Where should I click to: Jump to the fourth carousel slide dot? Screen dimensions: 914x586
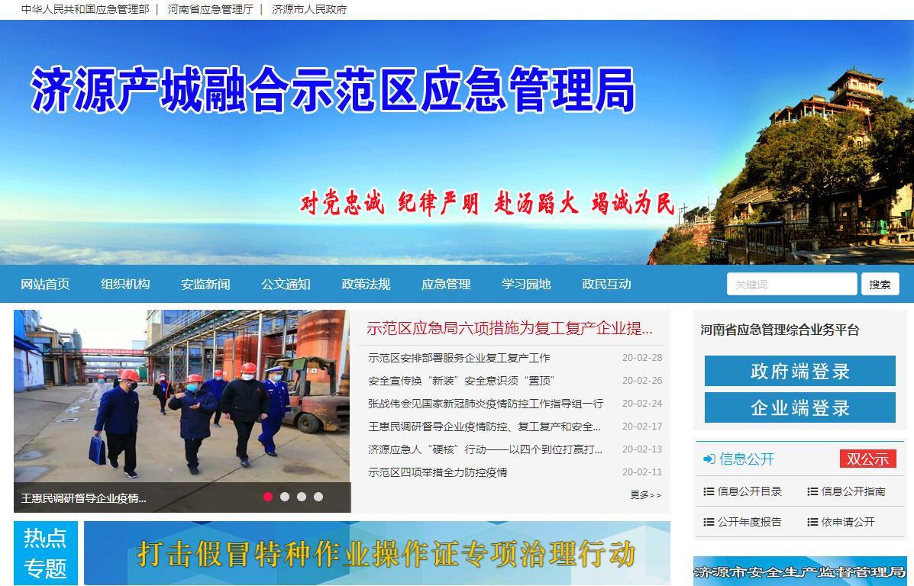[x=318, y=497]
